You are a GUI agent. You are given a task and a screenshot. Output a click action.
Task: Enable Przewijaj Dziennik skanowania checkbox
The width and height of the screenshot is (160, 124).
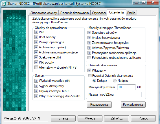[x=89, y=76]
